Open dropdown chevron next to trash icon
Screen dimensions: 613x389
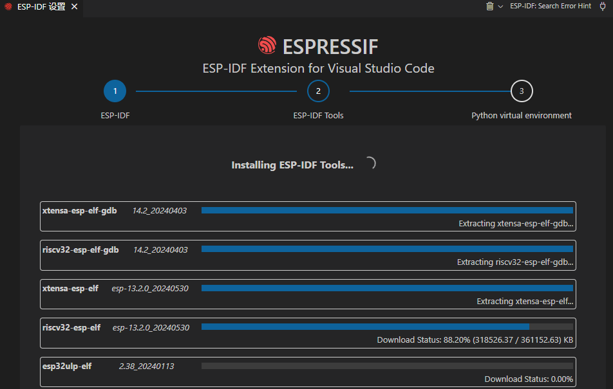tap(500, 6)
